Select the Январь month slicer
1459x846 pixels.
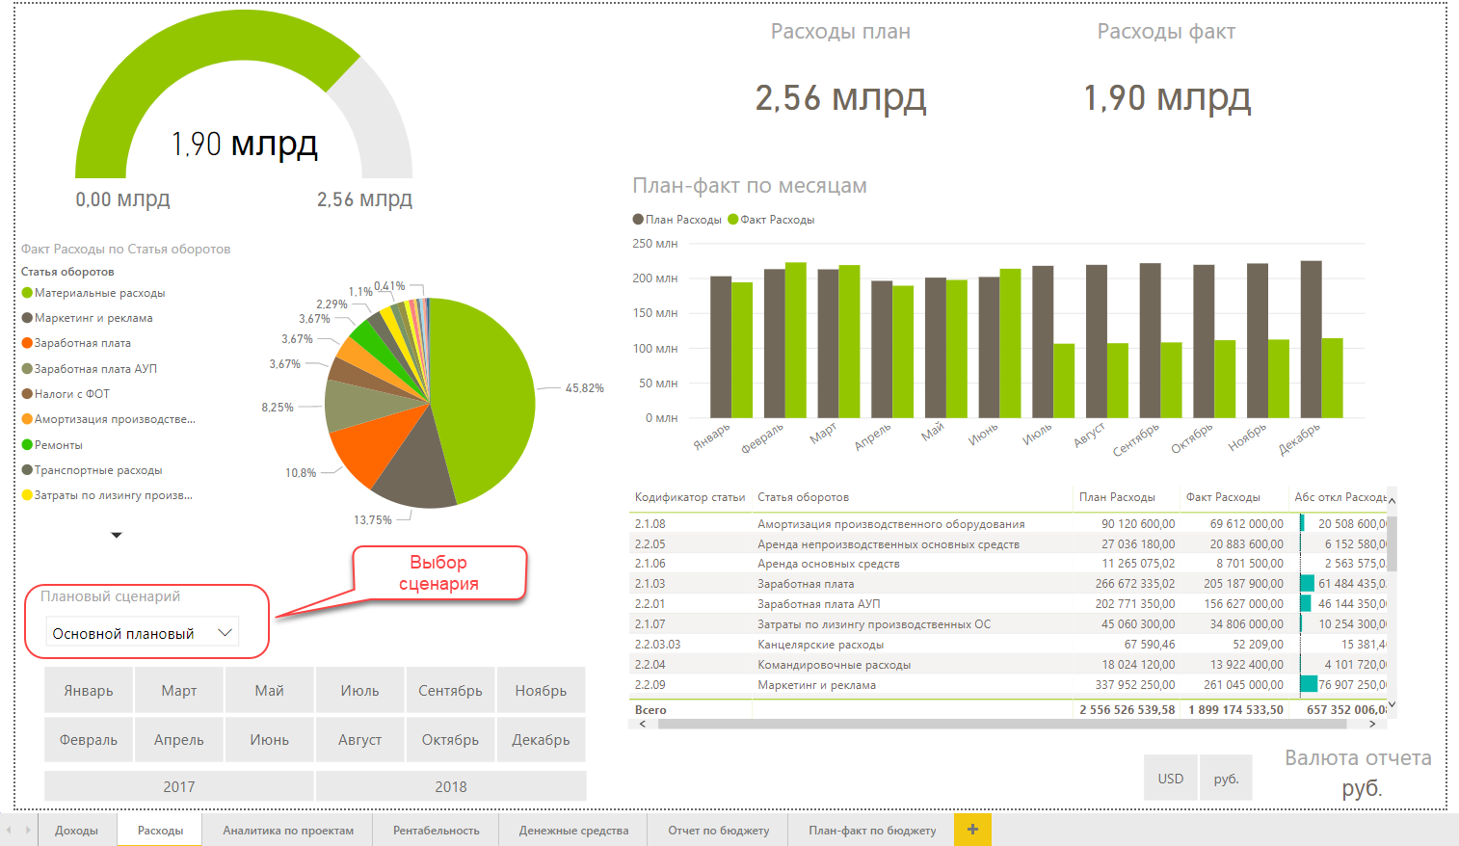click(89, 691)
